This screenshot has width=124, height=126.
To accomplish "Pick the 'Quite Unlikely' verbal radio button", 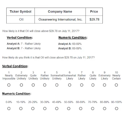I will click(x=33, y=85).
